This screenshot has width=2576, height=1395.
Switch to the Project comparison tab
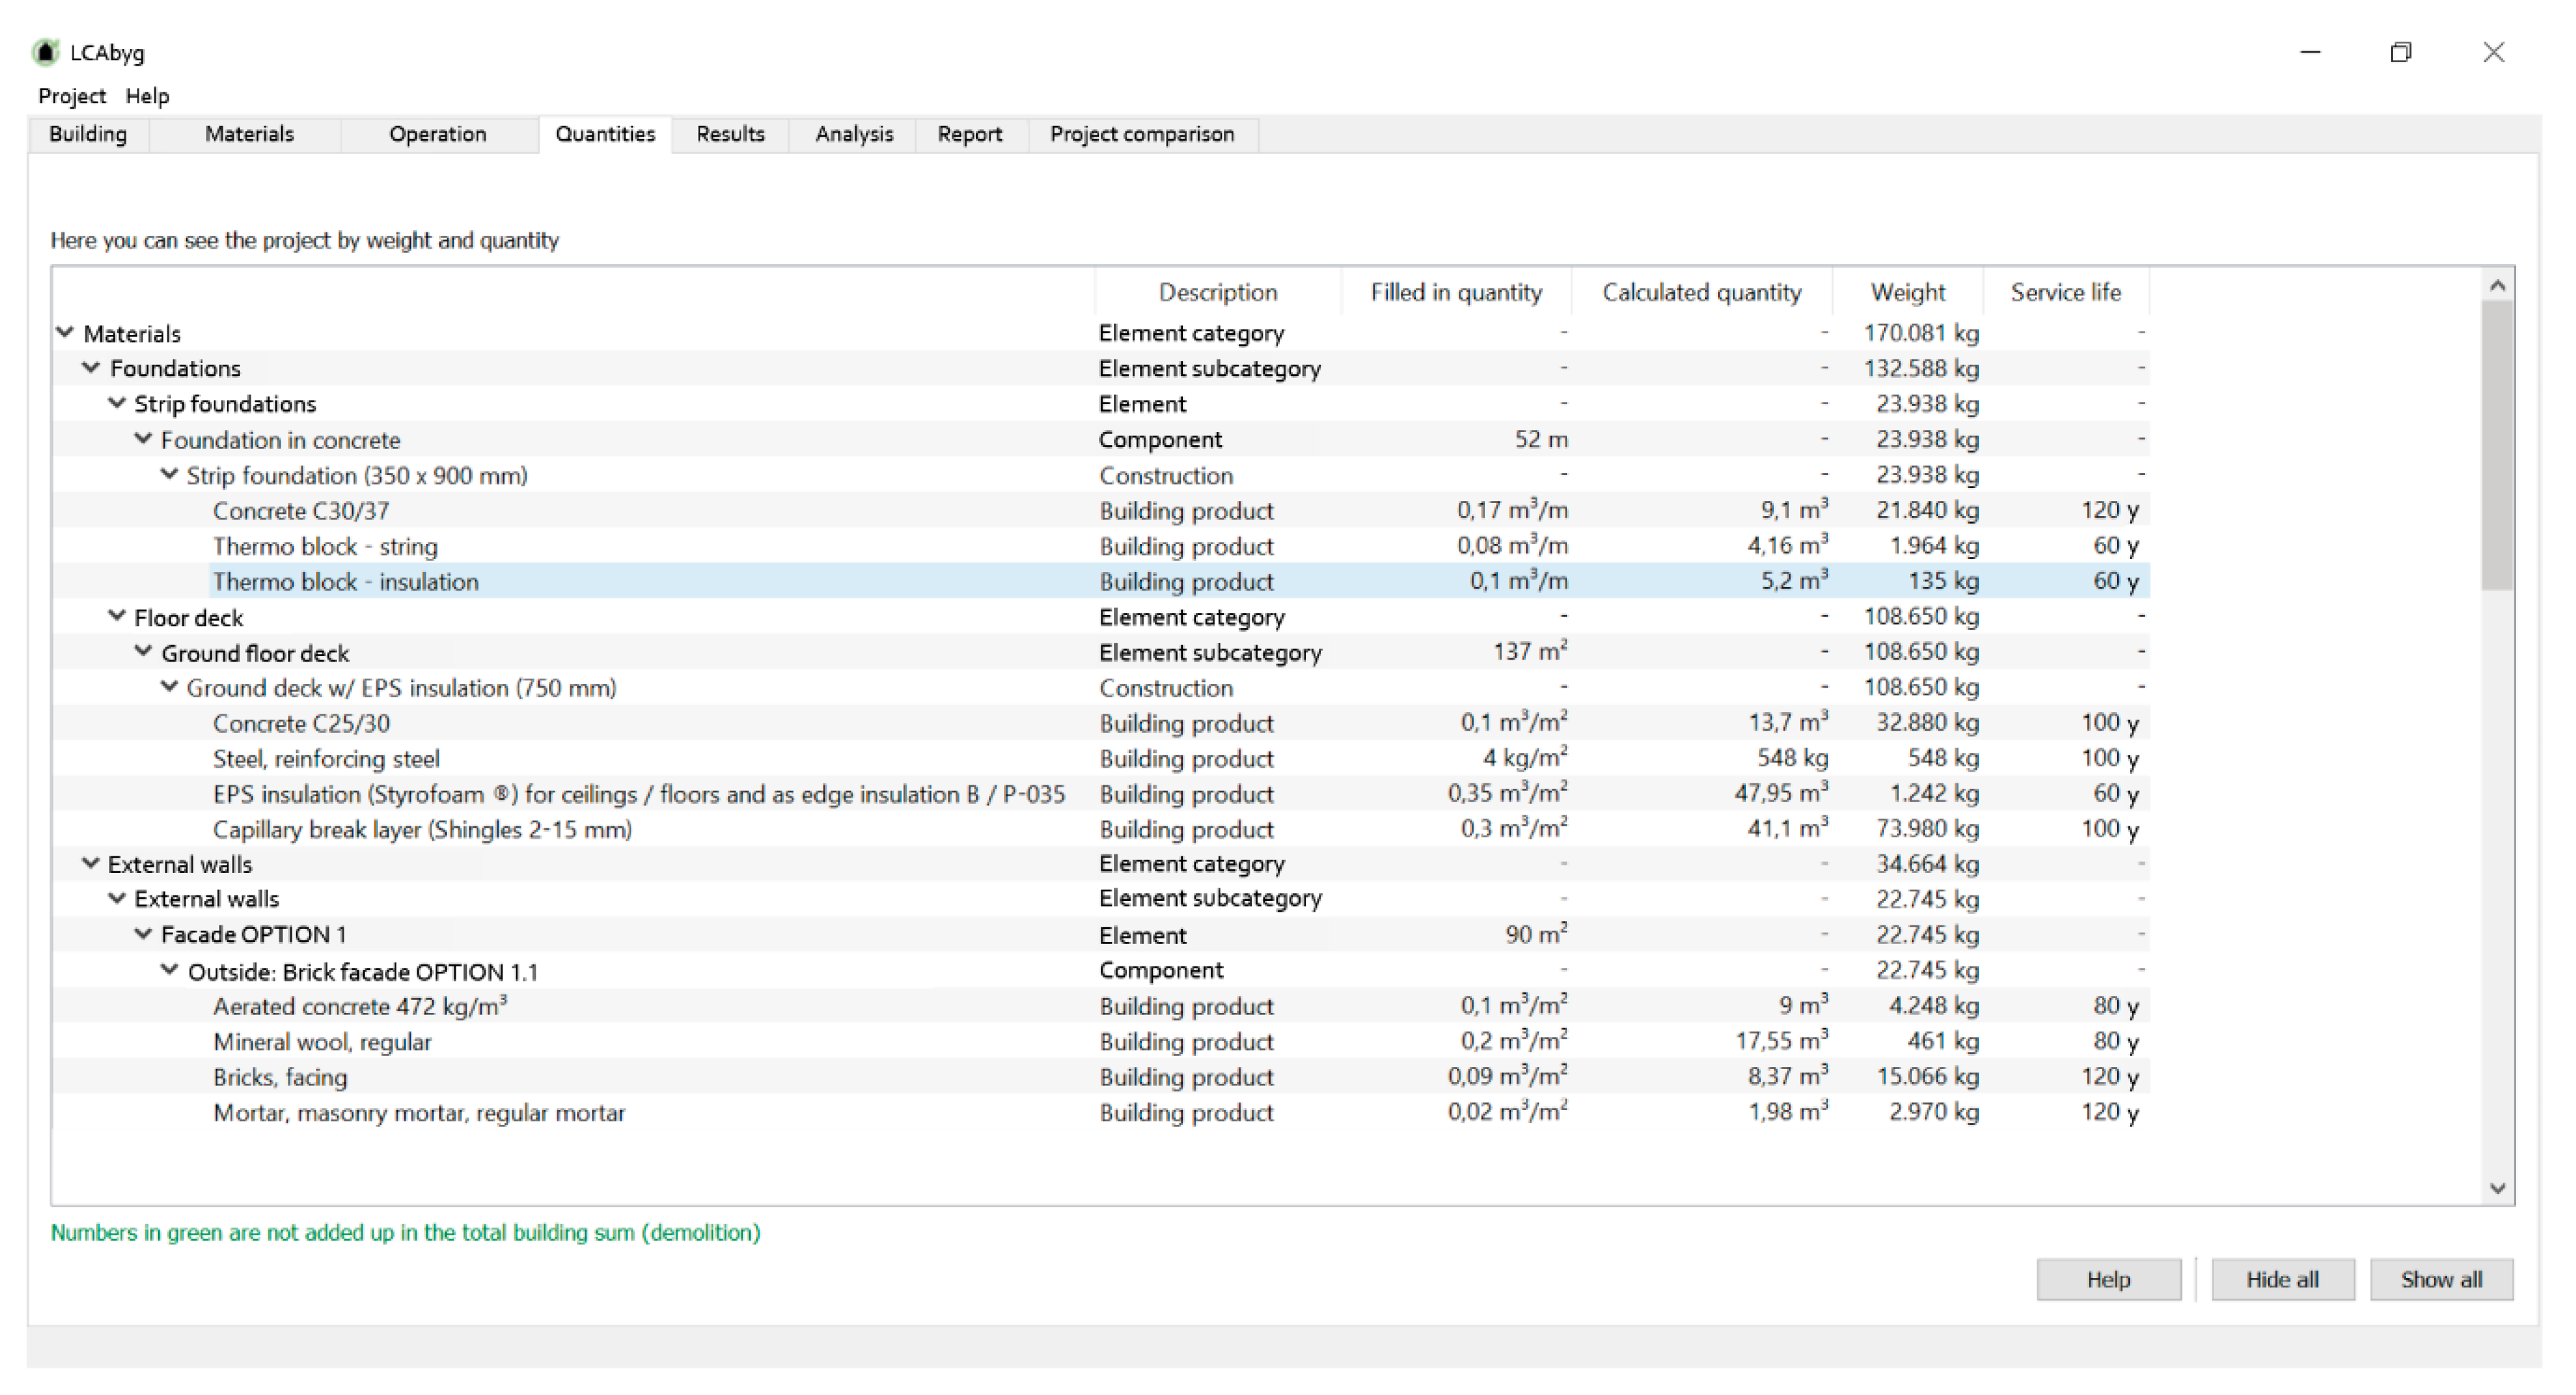pos(1141,134)
